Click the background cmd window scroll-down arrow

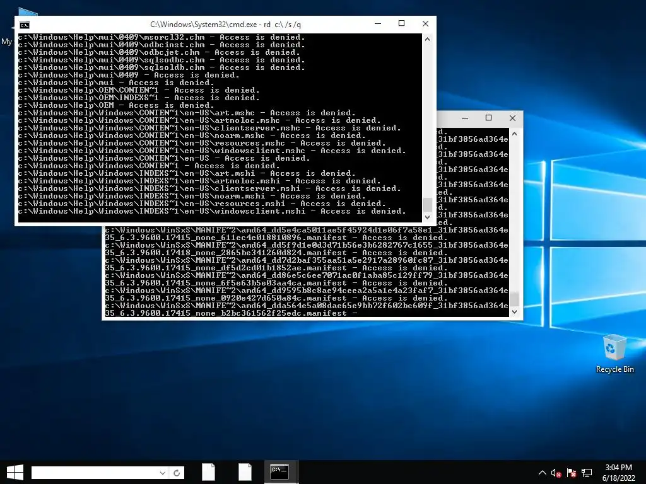(514, 312)
